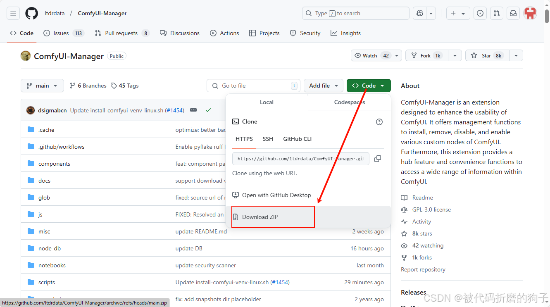Open the js folder
The width and height of the screenshot is (550, 307).
(40, 214)
